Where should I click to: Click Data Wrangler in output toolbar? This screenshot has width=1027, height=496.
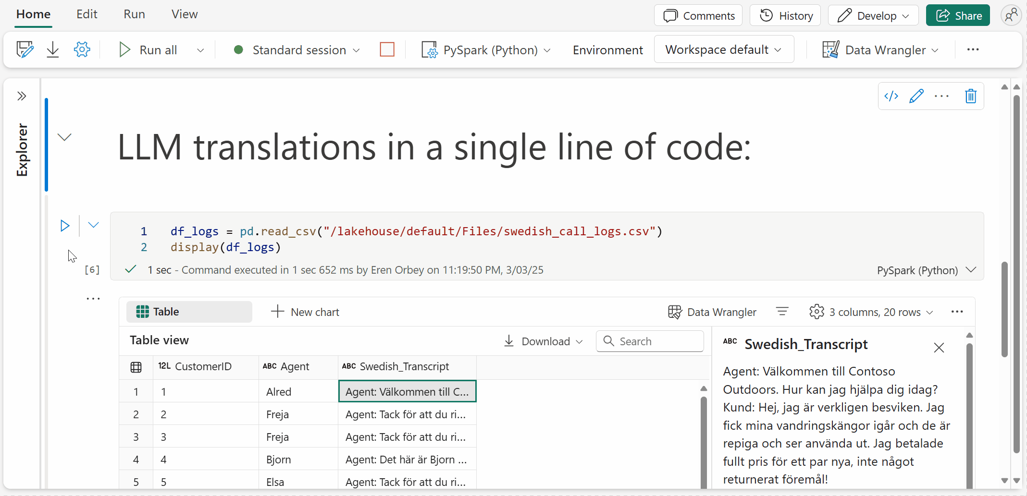(712, 312)
